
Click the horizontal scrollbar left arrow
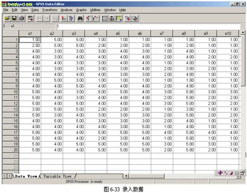[126, 176]
